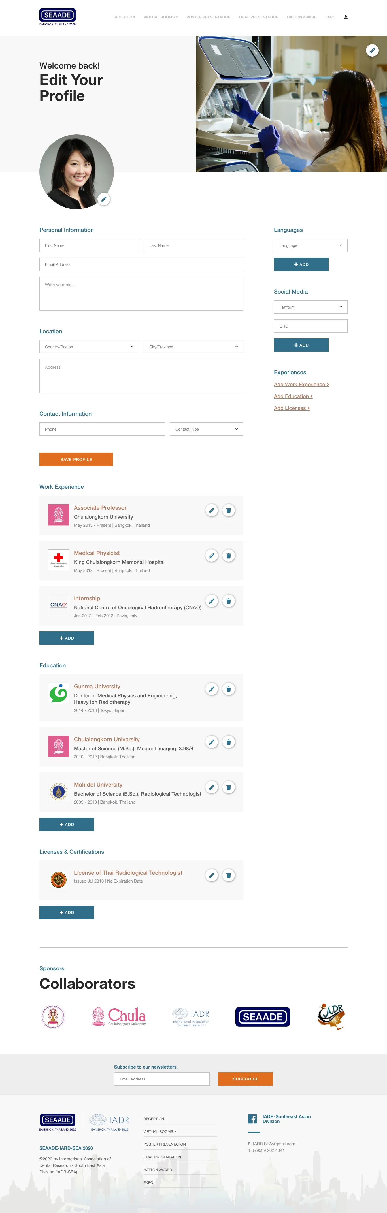Edit the Gunma University education entry
387x1213 pixels.
tap(212, 689)
